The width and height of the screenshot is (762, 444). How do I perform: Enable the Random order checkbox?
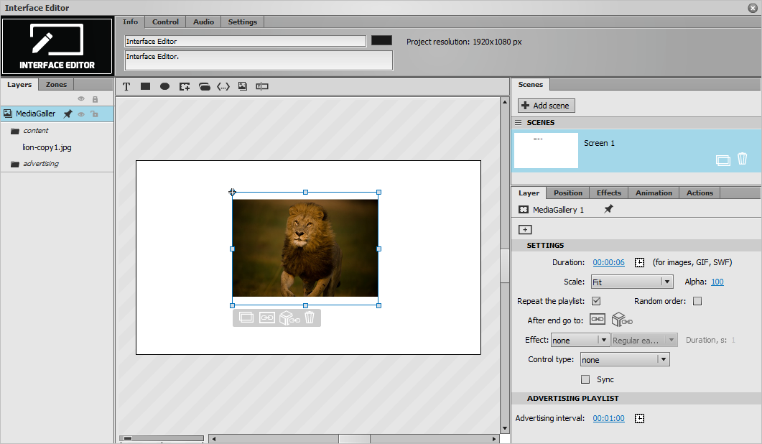point(697,301)
